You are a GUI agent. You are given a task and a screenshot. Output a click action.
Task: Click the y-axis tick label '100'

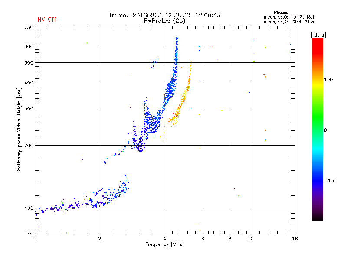coord(29,208)
